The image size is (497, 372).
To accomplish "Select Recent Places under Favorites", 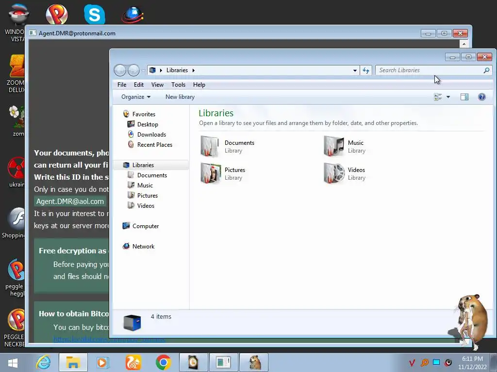I will pos(154,144).
